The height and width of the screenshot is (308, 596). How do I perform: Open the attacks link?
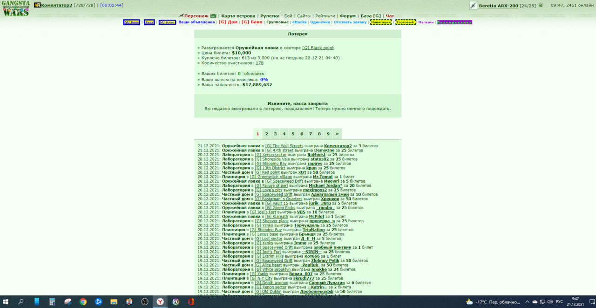click(x=299, y=22)
